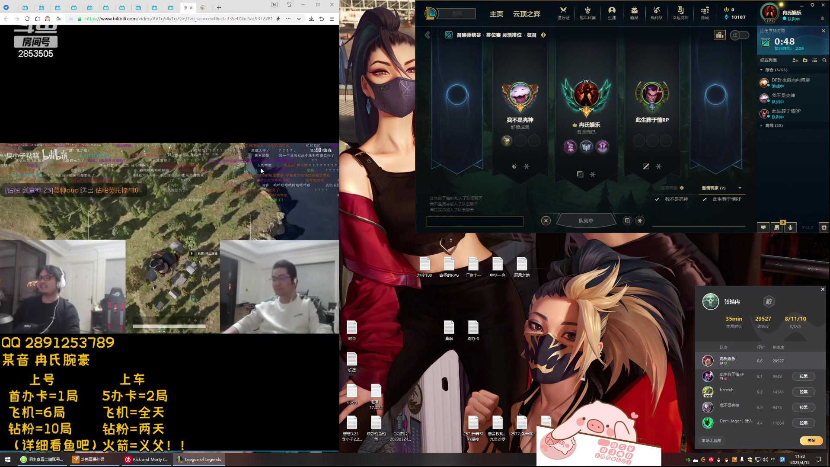This screenshot has height=467, width=830.
Task: Toggle invited player 我不是亮神 checkmark
Action: pos(657,199)
